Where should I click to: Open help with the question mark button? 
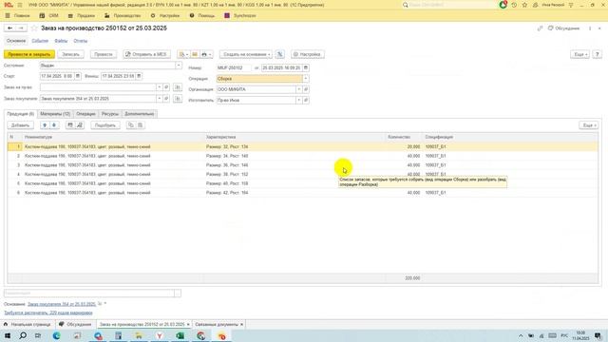(x=598, y=54)
